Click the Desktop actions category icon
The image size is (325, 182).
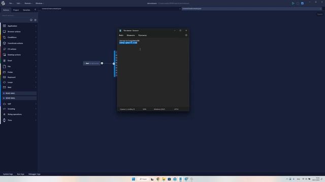click(x=5, y=55)
